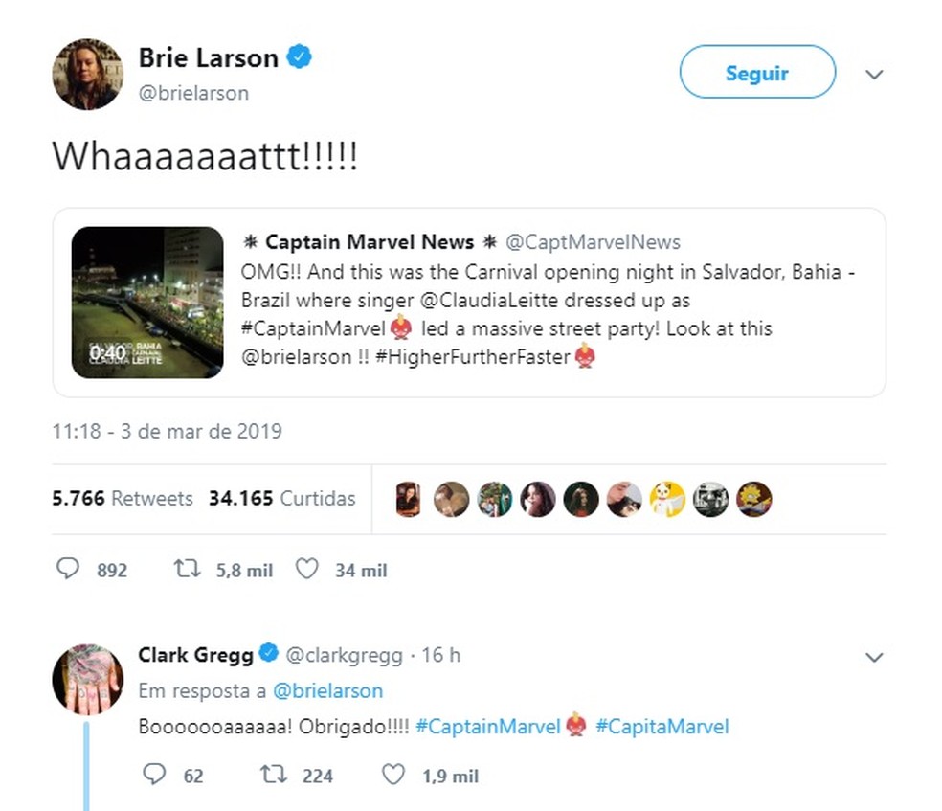Viewport: 942px width, 811px height.
Task: Open the #CapitaMarvel hashtag link
Action: click(x=662, y=727)
